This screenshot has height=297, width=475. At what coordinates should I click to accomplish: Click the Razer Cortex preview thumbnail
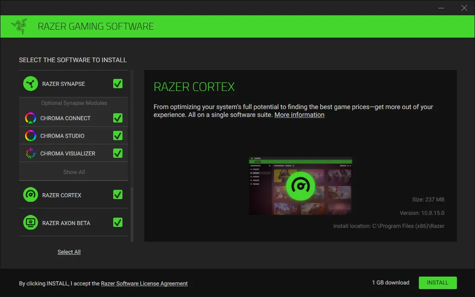tap(301, 186)
